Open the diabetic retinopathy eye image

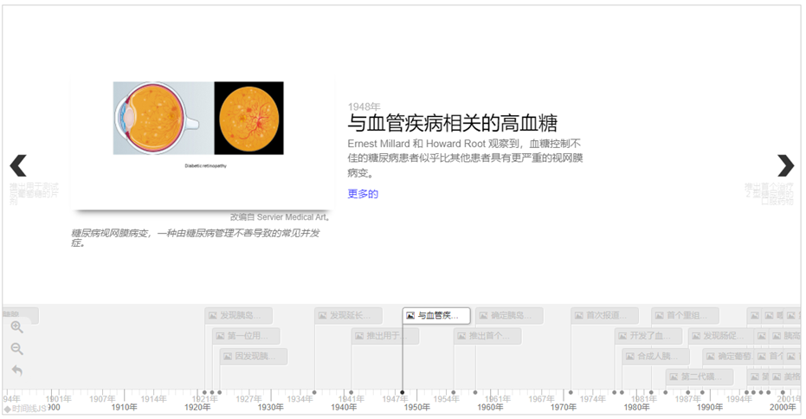pyautogui.click(x=198, y=118)
